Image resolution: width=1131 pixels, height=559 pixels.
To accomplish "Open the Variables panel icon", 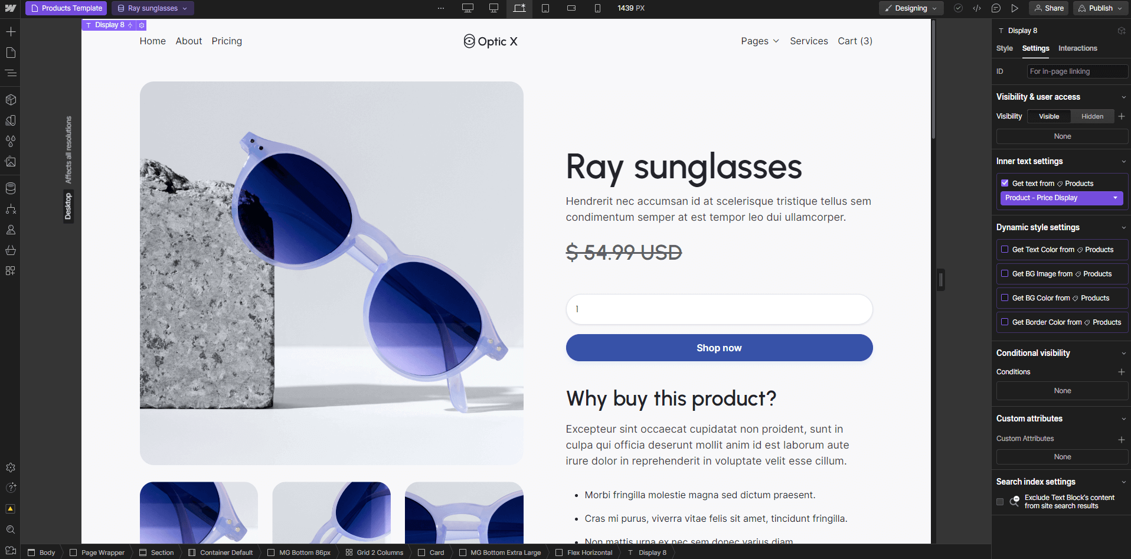I will 11,120.
